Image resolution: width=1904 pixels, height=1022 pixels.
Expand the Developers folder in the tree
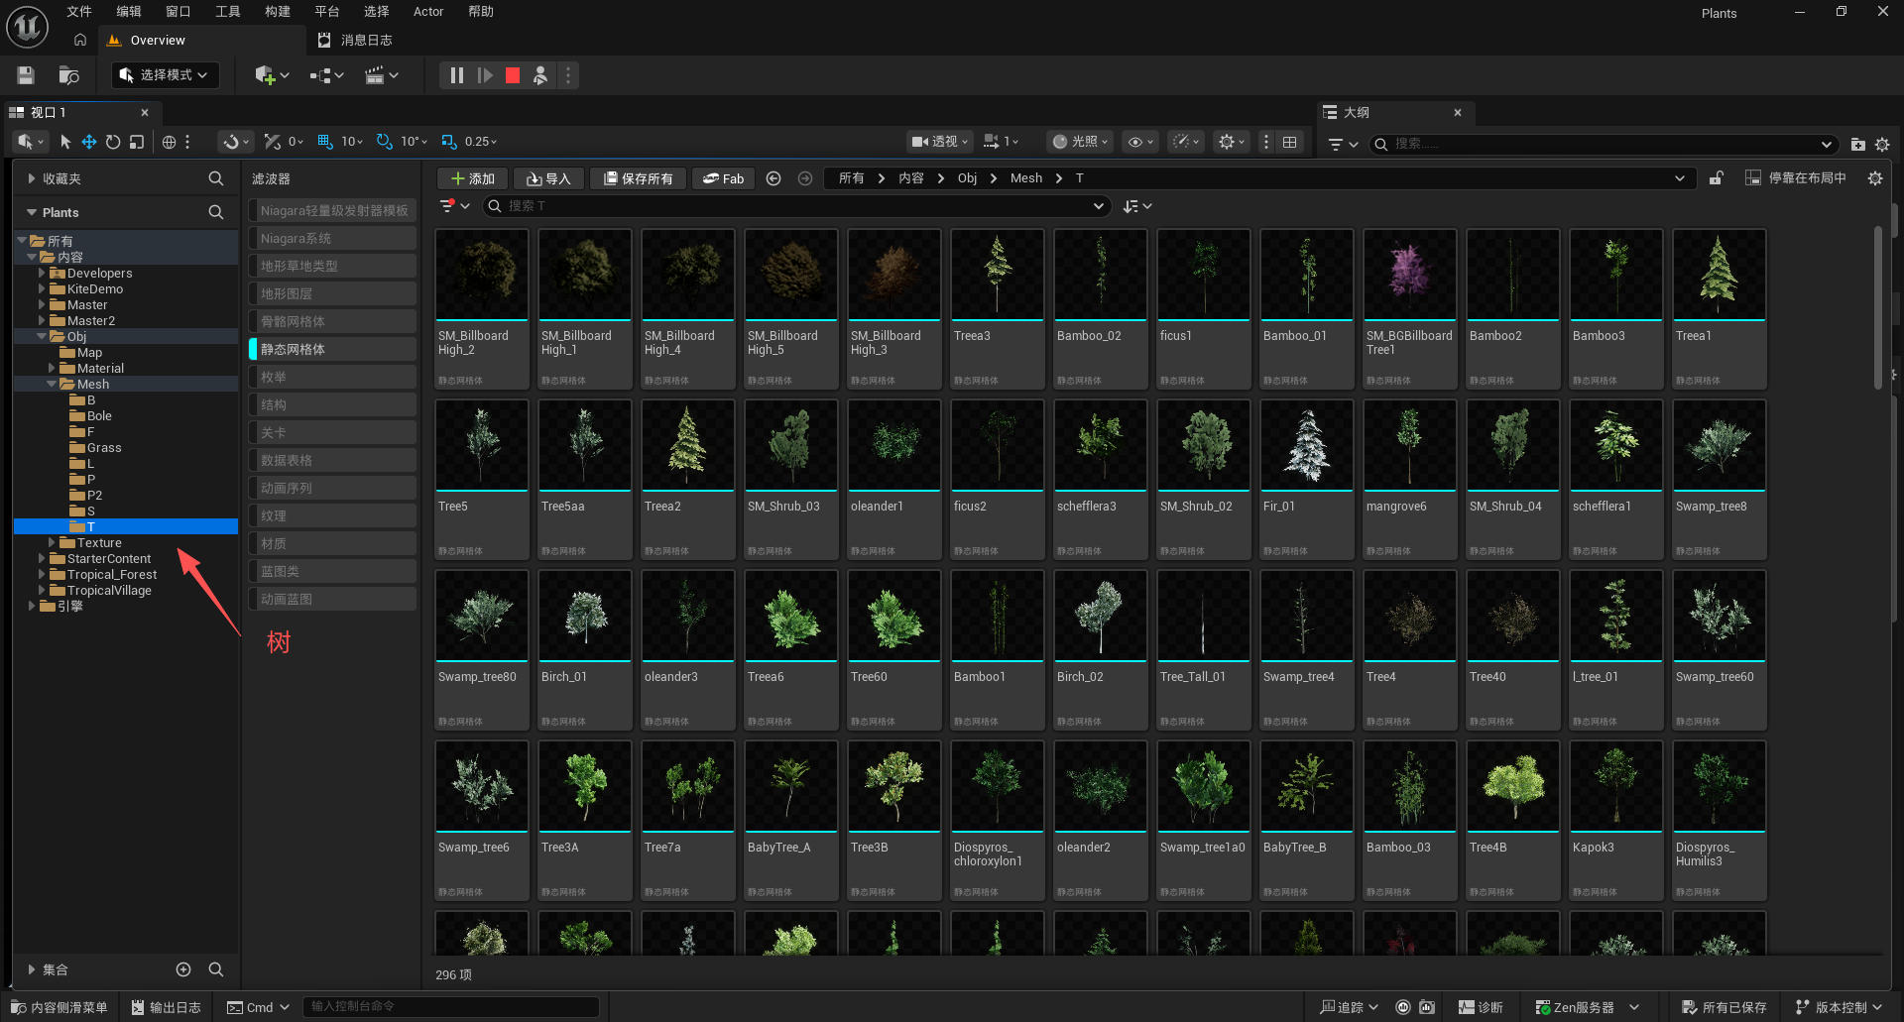(x=42, y=274)
